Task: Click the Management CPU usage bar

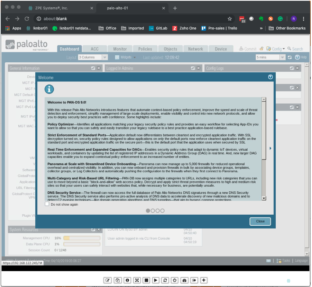Action: tap(82, 238)
